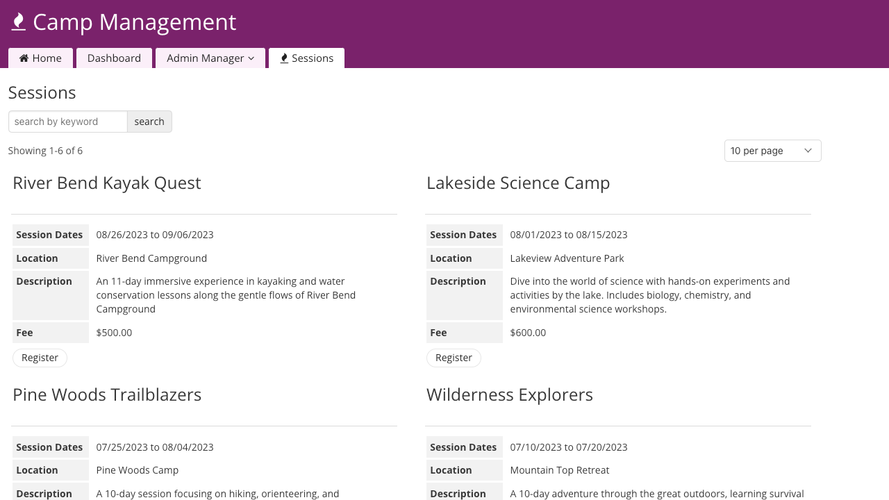
Task: Go to the Home tab label
Action: tap(47, 58)
